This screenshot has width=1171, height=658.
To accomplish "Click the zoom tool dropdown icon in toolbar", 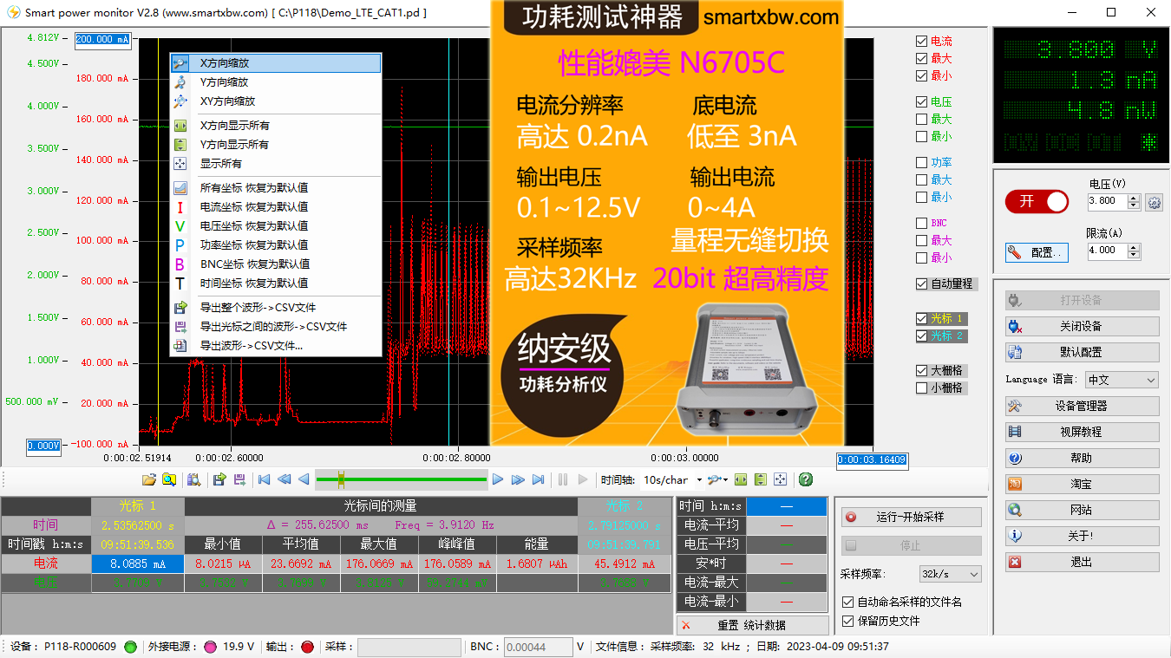I will [717, 479].
